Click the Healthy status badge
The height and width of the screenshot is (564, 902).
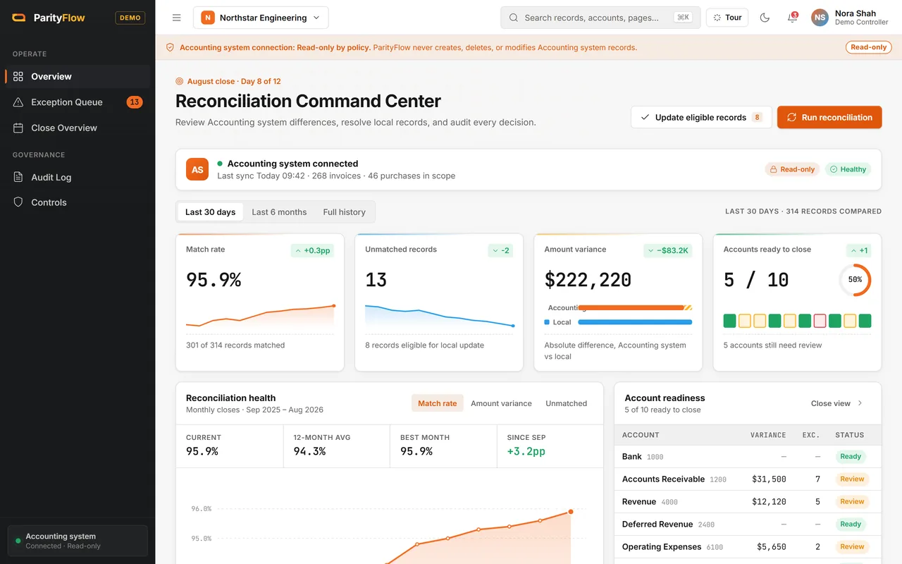pyautogui.click(x=848, y=169)
